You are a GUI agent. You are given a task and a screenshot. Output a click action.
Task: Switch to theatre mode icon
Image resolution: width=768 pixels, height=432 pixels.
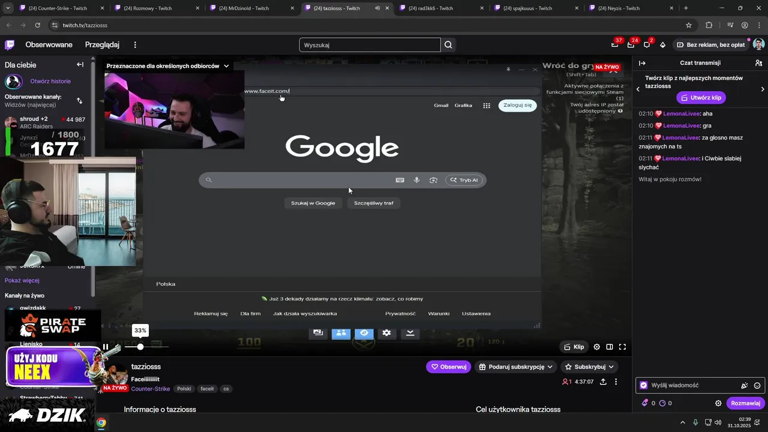[x=610, y=347]
